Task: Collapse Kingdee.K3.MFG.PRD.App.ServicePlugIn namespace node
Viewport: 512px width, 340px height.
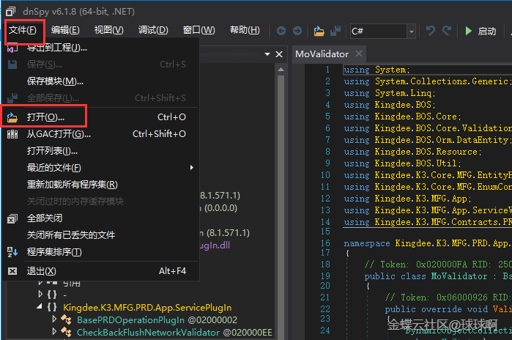Action: (40, 306)
